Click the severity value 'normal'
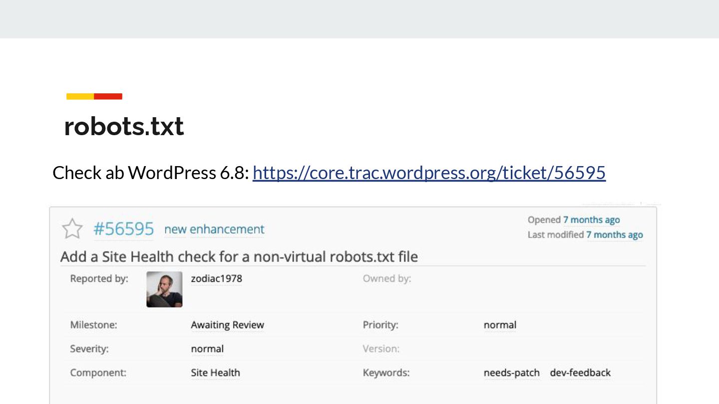Image resolution: width=719 pixels, height=404 pixels. [x=207, y=349]
